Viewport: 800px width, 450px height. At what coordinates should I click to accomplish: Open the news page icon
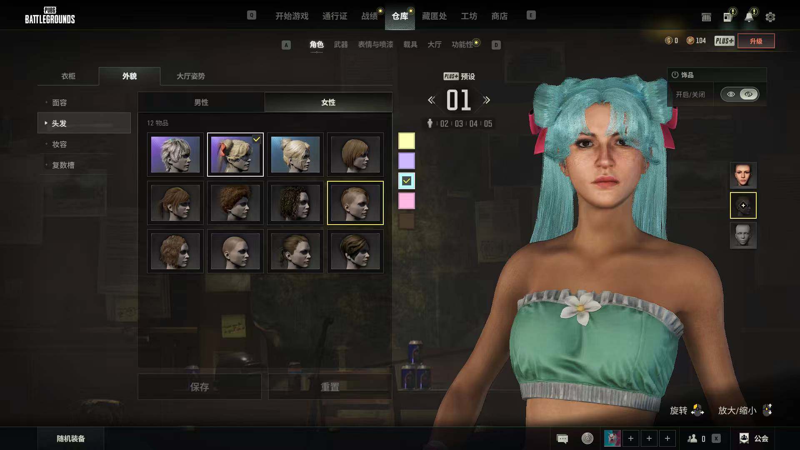coord(727,17)
